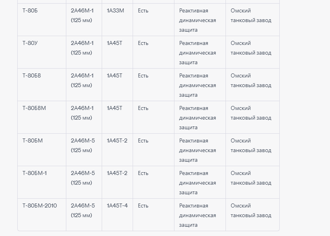Click 2А46М-5 gun in Т-80БМ-2010 row
Viewport: 330px width, 236px height.
pos(83,210)
